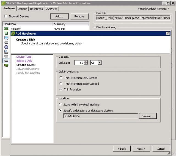Click the Disk Size input field
The width and height of the screenshot is (176, 156).
pyautogui.click(x=79, y=63)
